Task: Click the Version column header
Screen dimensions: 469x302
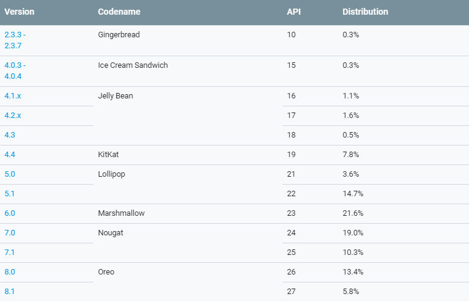Action: [x=19, y=12]
